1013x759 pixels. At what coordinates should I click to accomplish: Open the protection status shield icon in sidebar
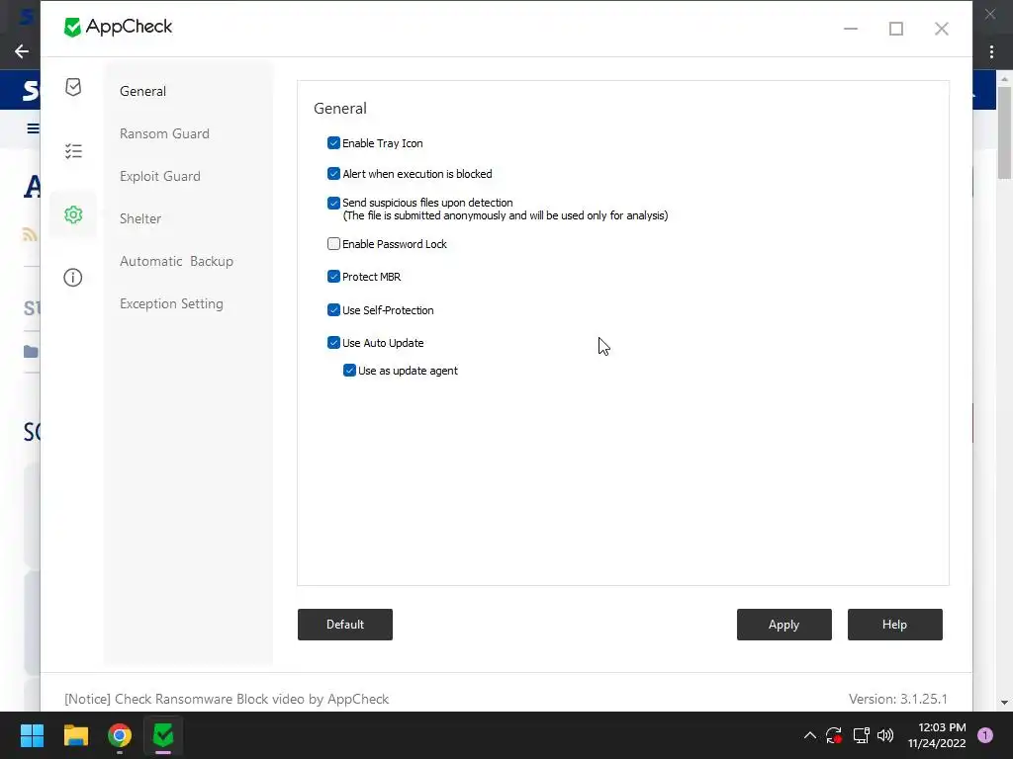(73, 87)
